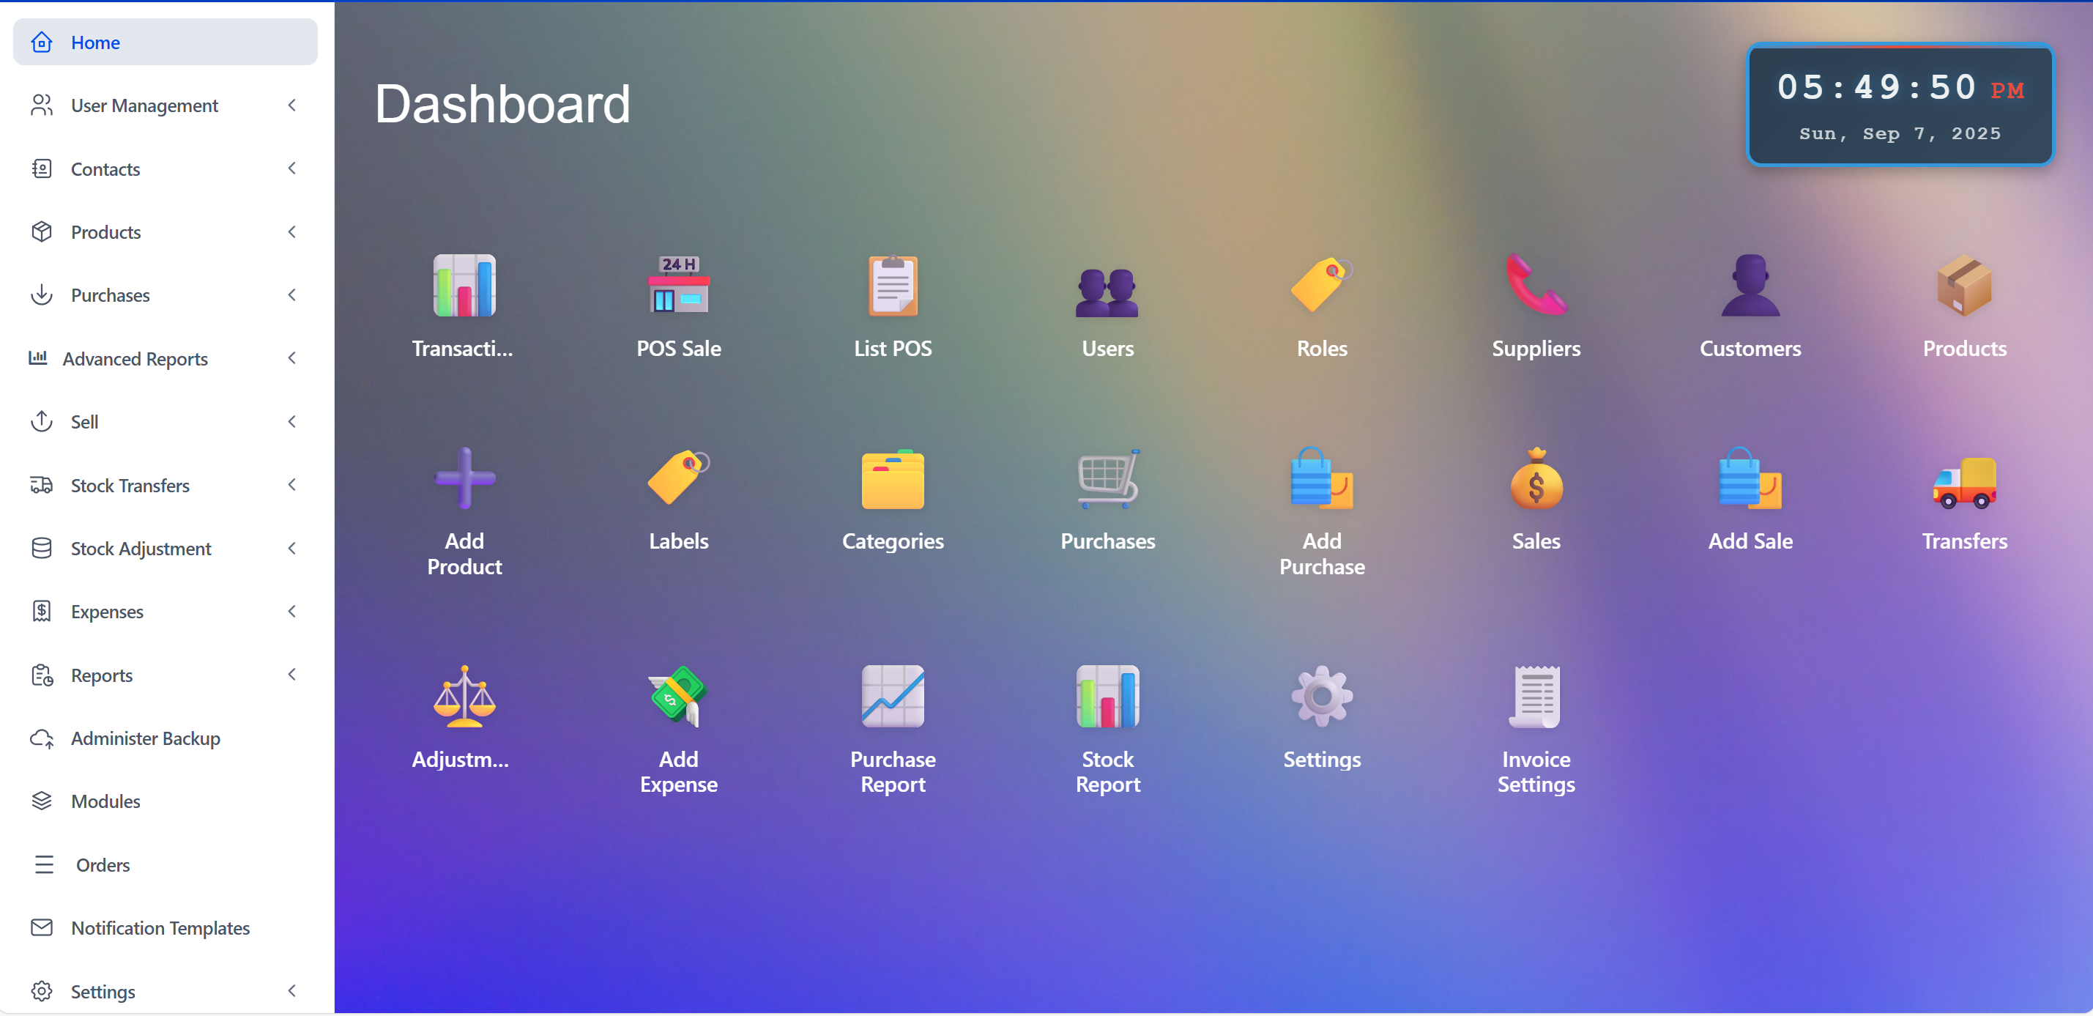The image size is (2093, 1016).
Task: Open the Invoice Settings receipt icon
Action: 1536,697
